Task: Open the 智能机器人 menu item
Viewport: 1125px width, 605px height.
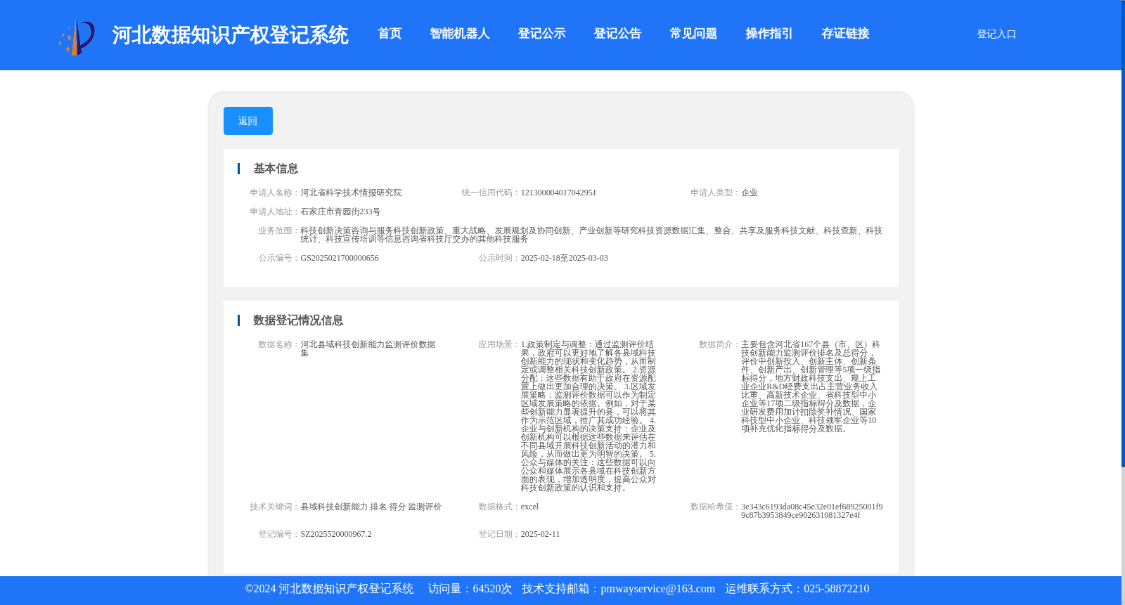Action: 459,34
